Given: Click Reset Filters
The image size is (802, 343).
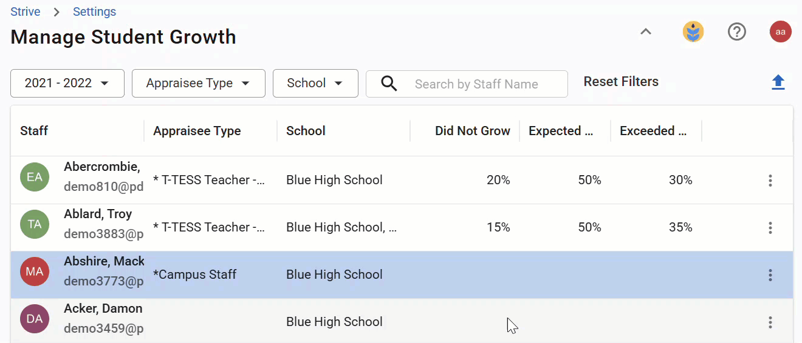Looking at the screenshot, I should tap(621, 82).
